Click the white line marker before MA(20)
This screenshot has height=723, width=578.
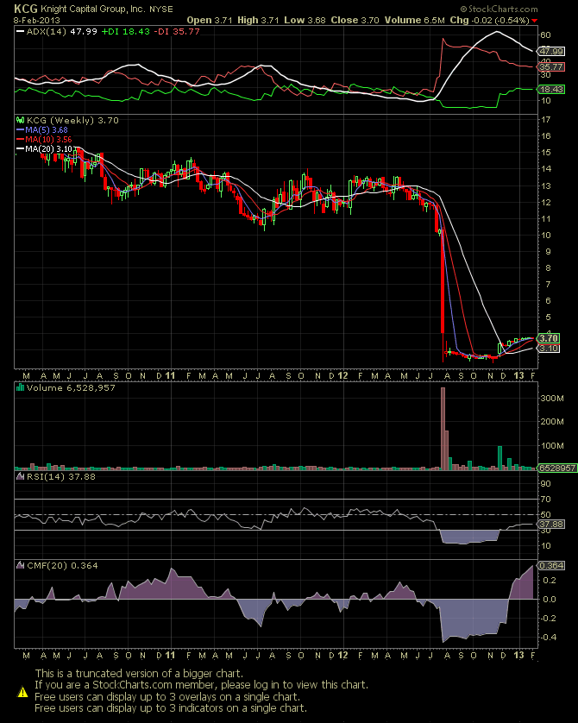coord(21,149)
